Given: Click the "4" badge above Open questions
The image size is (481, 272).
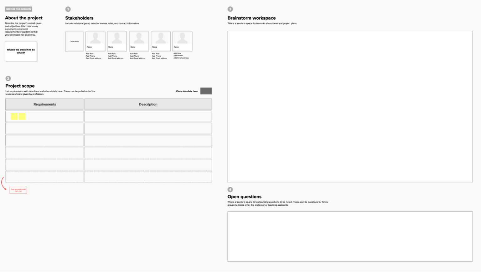Looking at the screenshot, I should pos(230,189).
